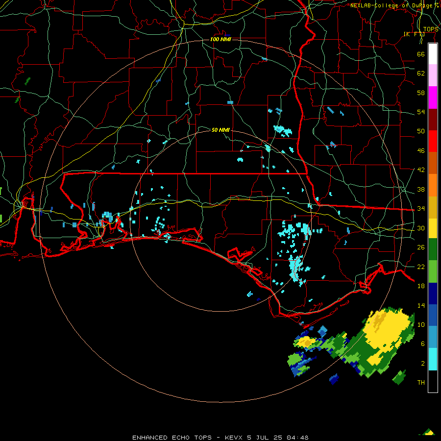Image resolution: width=441 pixels, height=441 pixels.
Task: Click the 10 legend value
Action: tap(421, 324)
